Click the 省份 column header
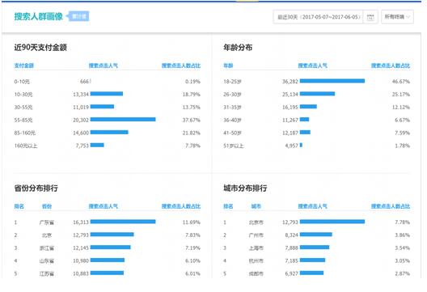The height and width of the screenshot is (292, 427). [x=47, y=206]
